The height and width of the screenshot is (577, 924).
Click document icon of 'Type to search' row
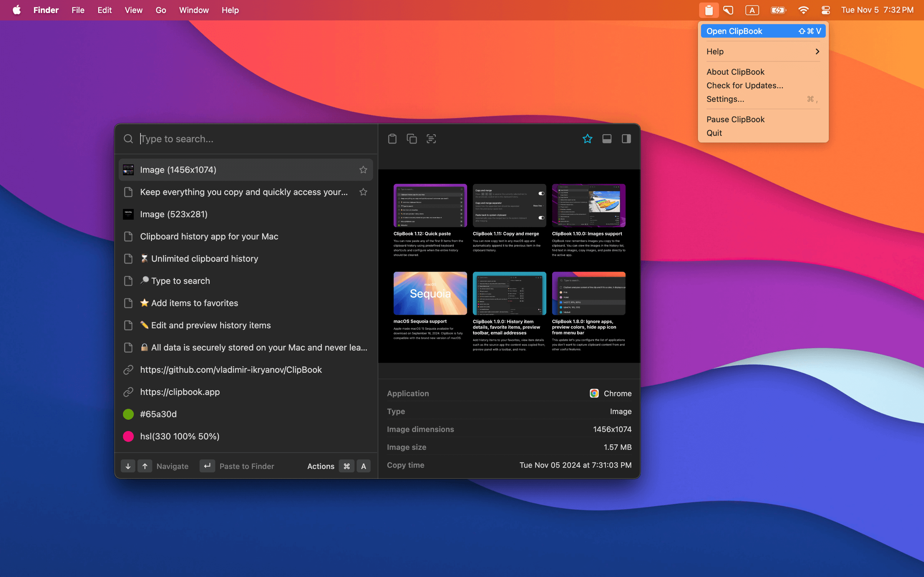(x=128, y=281)
